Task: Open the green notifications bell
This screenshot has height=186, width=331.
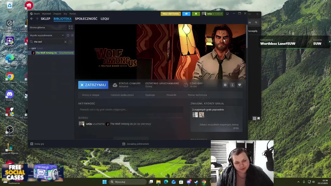Action: [196, 14]
